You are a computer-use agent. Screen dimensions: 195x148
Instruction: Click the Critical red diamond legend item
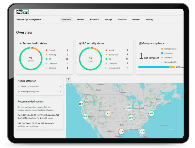tap(46, 50)
